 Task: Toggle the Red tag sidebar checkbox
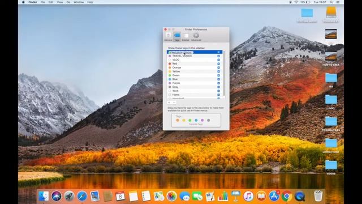point(218,63)
